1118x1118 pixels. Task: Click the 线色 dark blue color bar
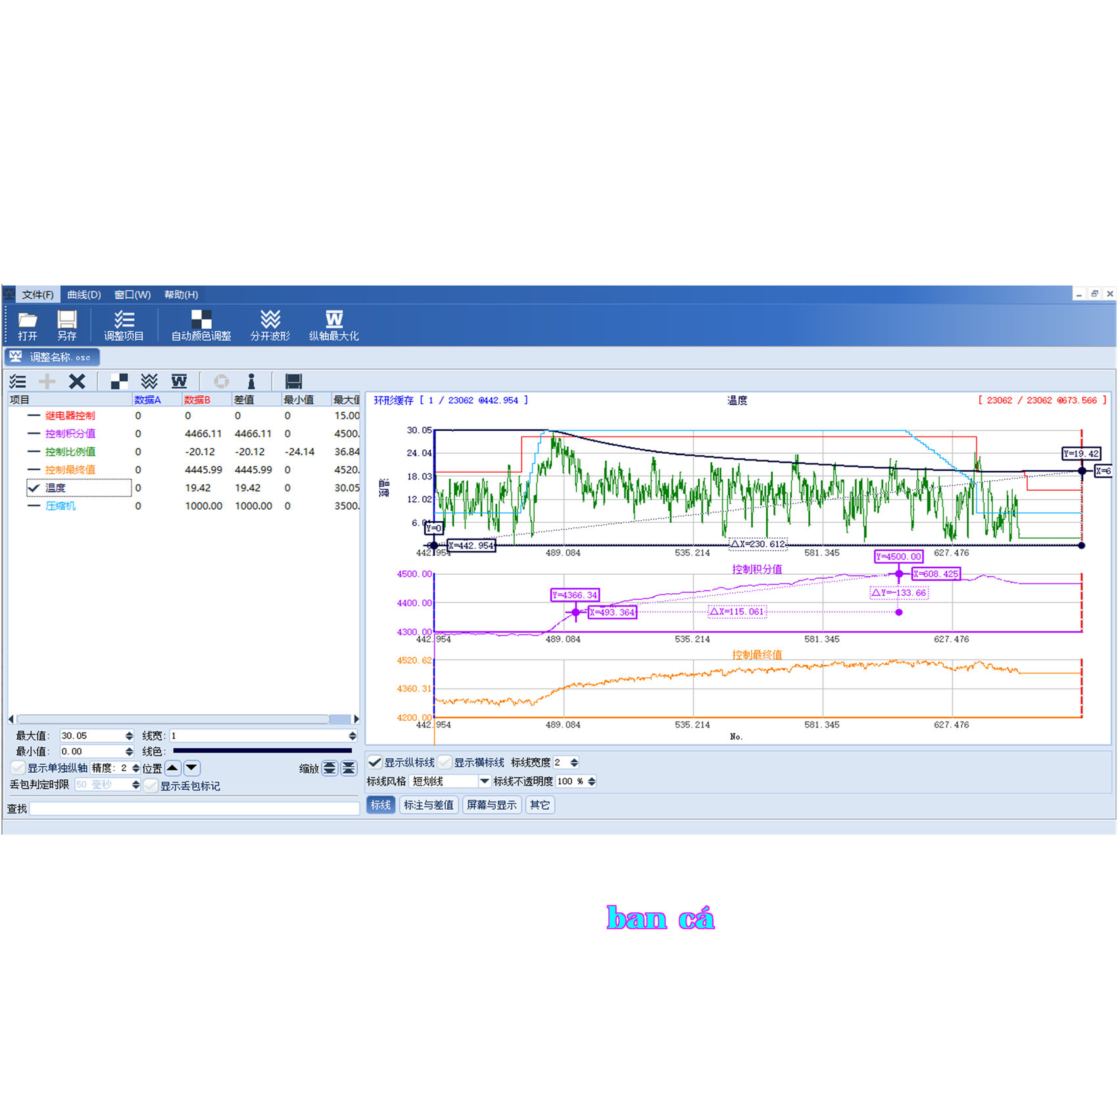(x=262, y=751)
